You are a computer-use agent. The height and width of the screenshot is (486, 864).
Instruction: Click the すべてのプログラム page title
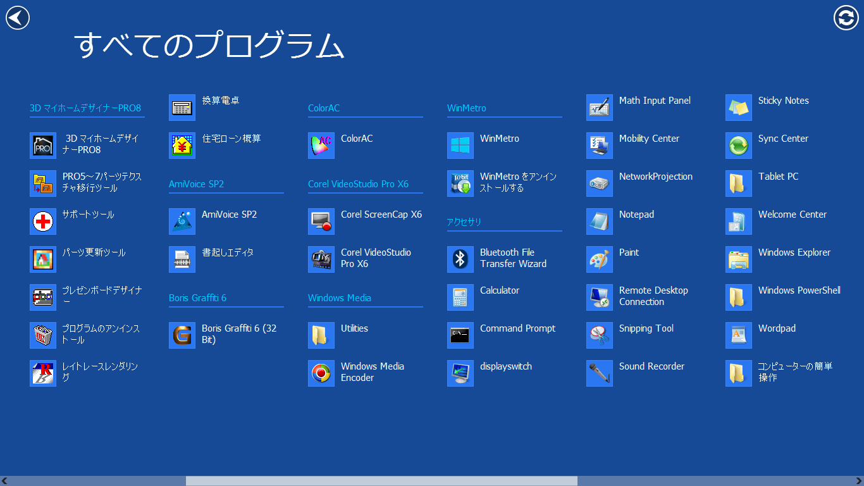(x=209, y=46)
